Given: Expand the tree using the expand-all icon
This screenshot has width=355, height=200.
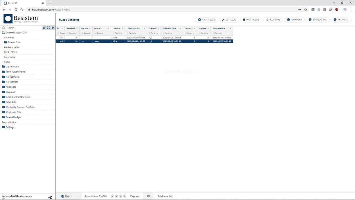Looking at the screenshot, I should coord(49,28).
